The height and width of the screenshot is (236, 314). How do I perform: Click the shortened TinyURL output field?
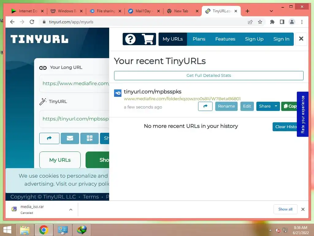(x=75, y=119)
